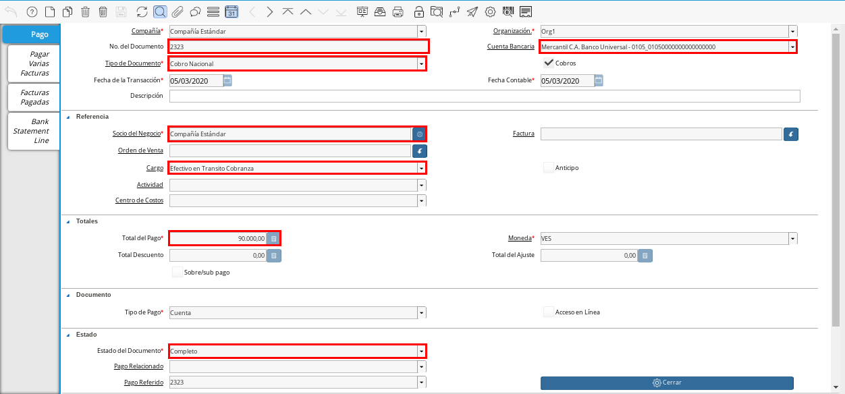Open the calculator for Total del Pago

pyautogui.click(x=273, y=238)
